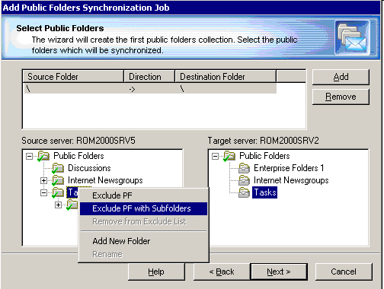Click target Internet Newsgroups folder icon
This screenshot has width=384, height=289.
244,180
